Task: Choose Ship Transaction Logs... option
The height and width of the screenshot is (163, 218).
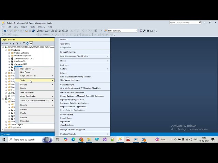Action: [x=82, y=80]
